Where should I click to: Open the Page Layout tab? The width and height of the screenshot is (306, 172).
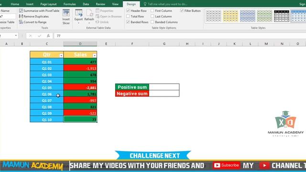(48, 4)
